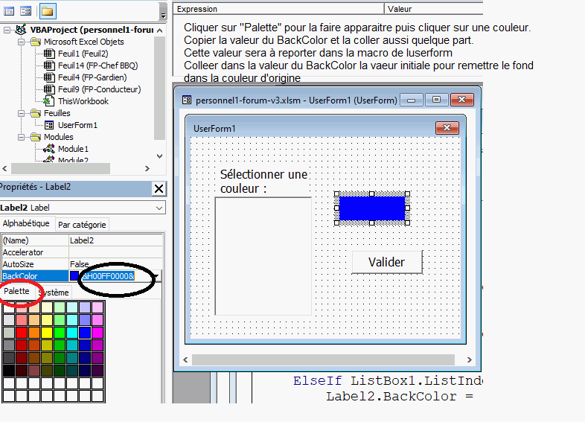Close the Propriétés - Label2 panel

tap(159, 189)
